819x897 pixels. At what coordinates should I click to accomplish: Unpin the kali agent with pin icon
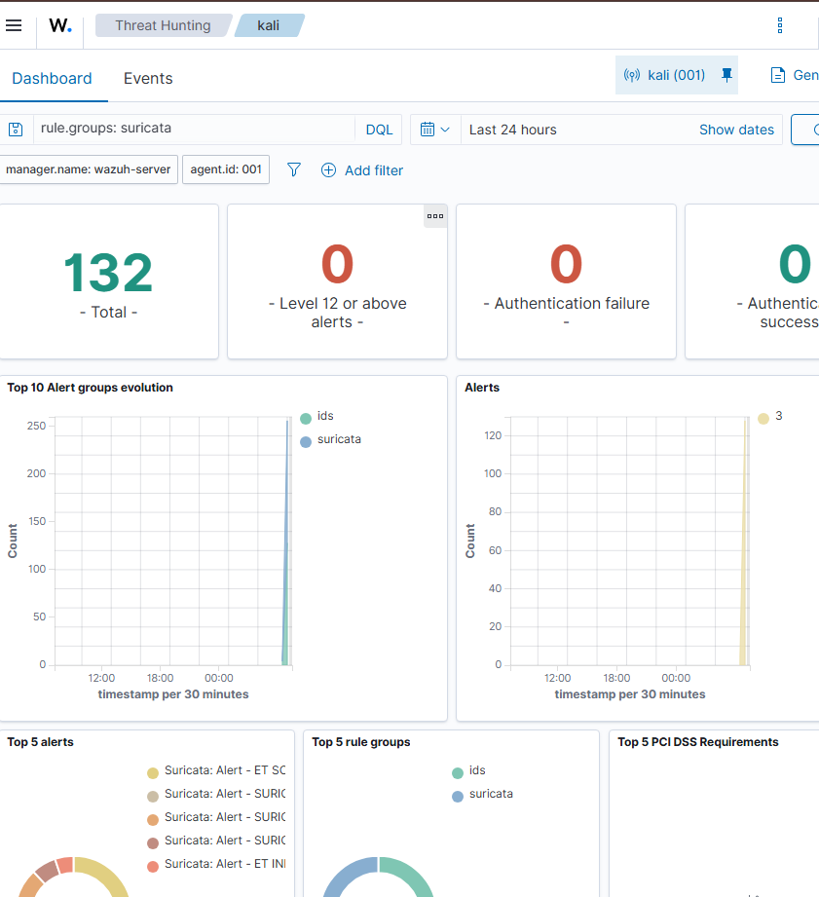point(726,75)
